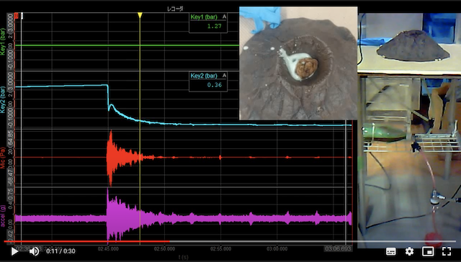Viewport: 461px width, 262px height.
Task: Select the Key1 (bar) legend label
Action: point(204,17)
